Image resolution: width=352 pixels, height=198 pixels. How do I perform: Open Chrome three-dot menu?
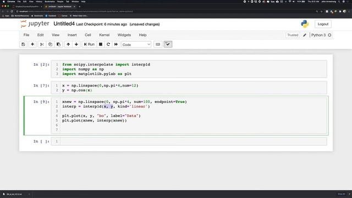349,11
